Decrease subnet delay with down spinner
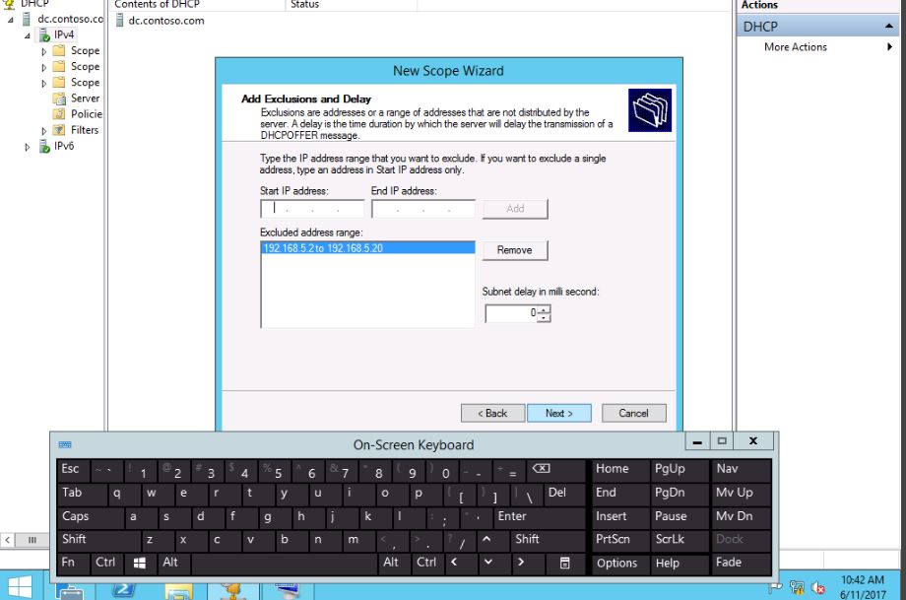 544,318
